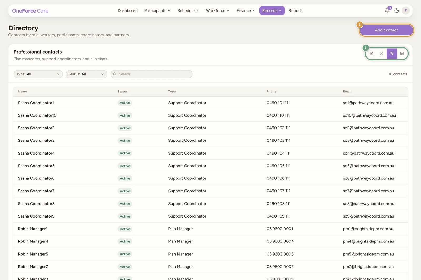Expand the Schedule menu
Screen dimensions: 421x280
click(x=188, y=10)
